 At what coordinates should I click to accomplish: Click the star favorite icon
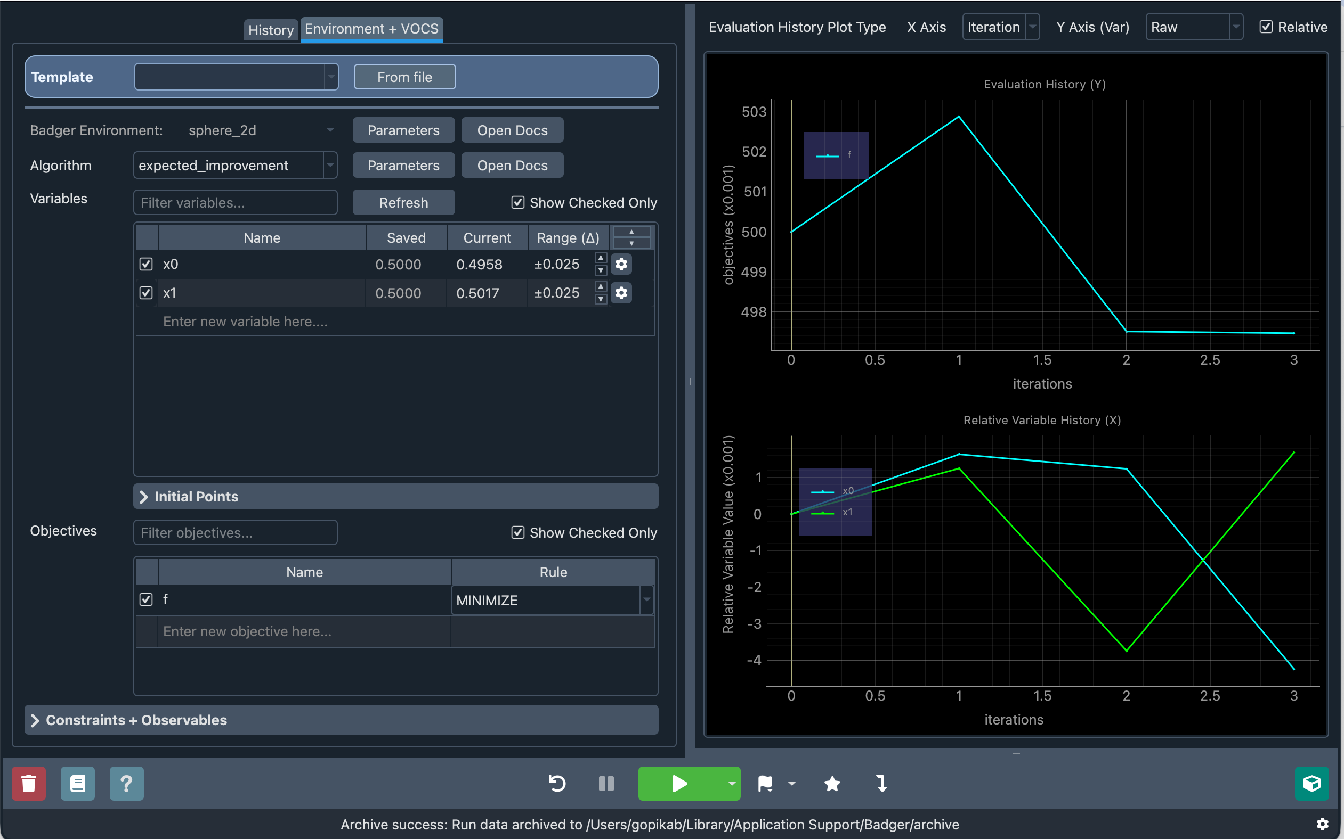point(832,783)
